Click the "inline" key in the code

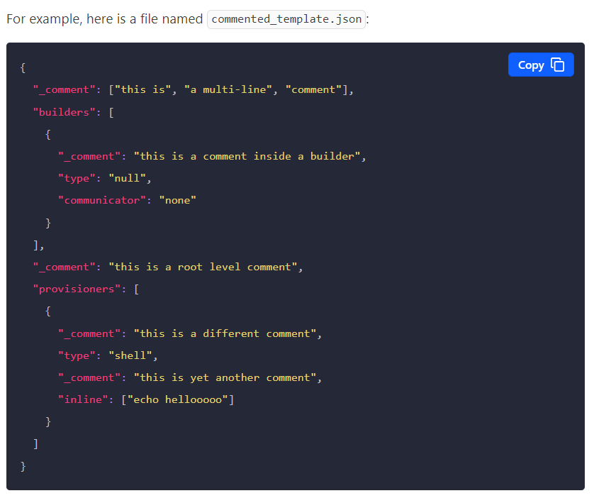pos(83,399)
